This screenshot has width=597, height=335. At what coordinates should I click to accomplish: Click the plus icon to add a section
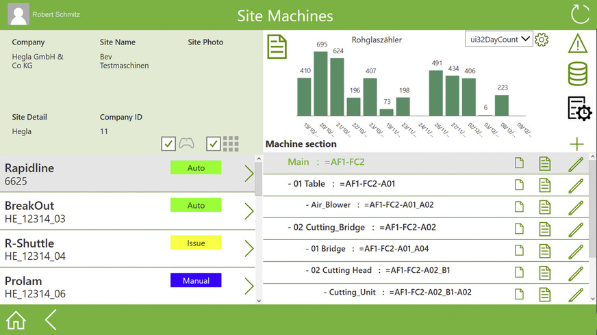coord(577,144)
